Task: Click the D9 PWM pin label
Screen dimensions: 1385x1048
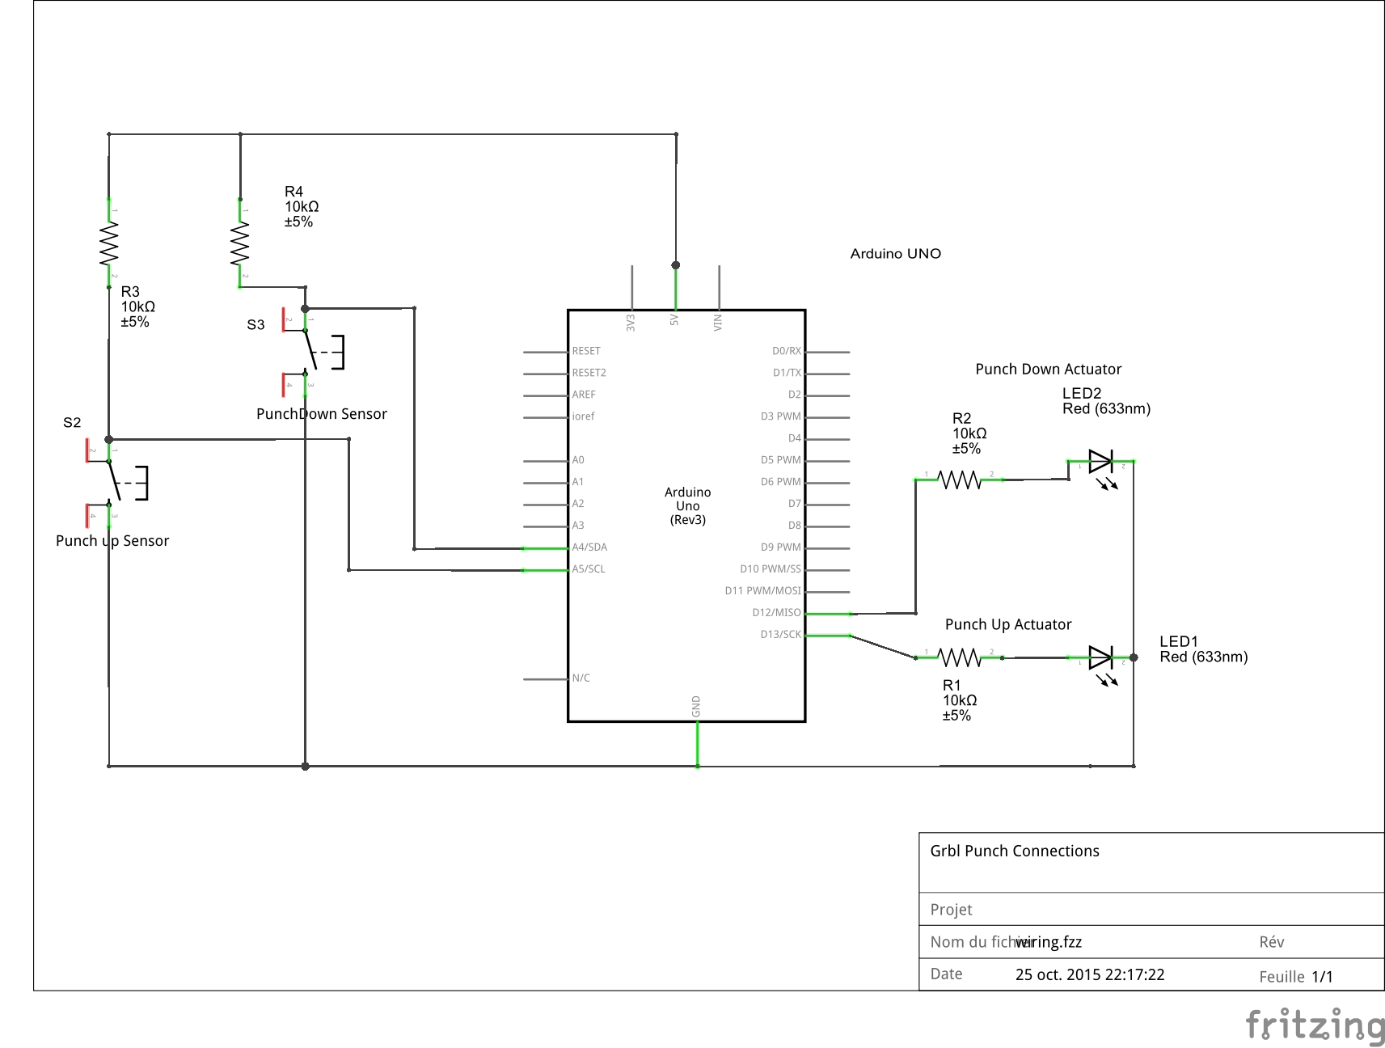Action: point(780,547)
